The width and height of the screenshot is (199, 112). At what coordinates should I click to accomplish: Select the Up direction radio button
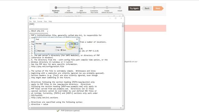[57, 50]
